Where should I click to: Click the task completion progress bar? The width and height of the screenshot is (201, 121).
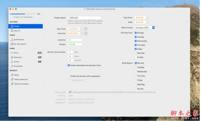pos(23,14)
